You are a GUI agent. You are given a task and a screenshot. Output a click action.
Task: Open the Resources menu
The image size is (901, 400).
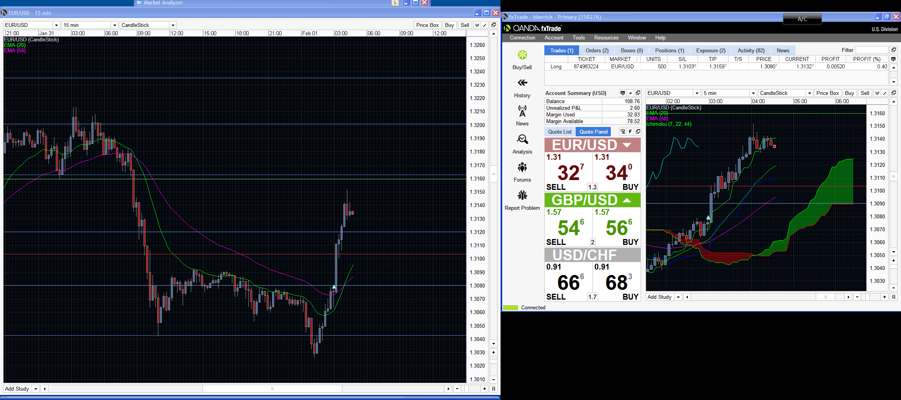click(x=606, y=37)
